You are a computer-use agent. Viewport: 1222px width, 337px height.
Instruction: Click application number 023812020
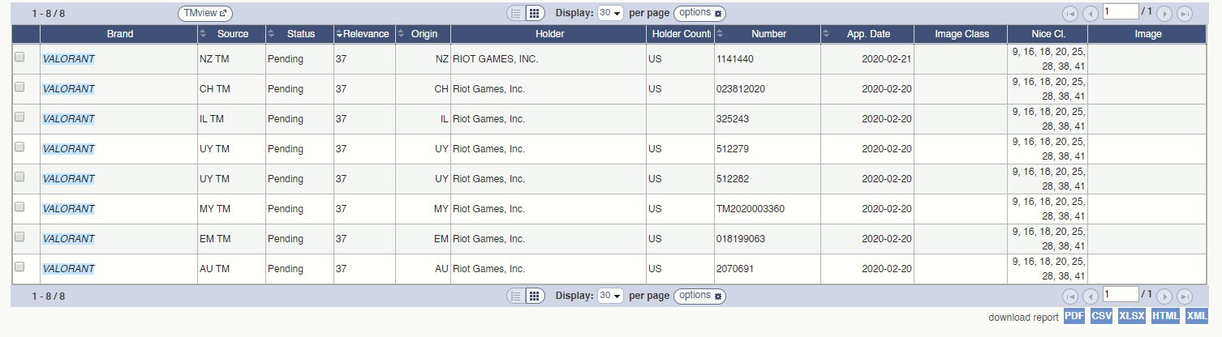[x=741, y=89]
